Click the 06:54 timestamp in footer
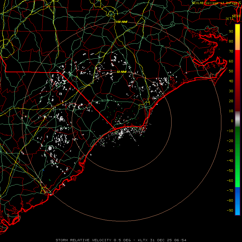The image size is (242, 242). [180, 240]
